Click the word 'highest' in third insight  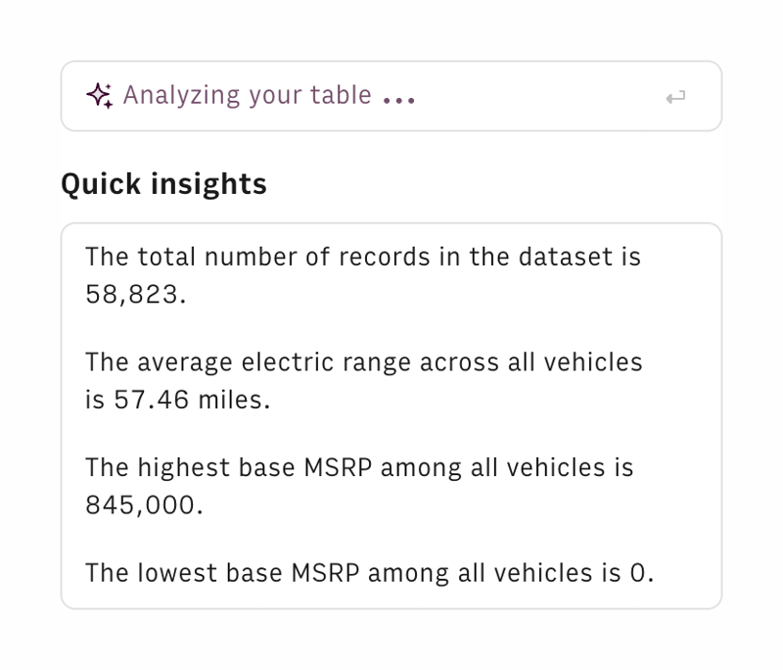pos(180,467)
